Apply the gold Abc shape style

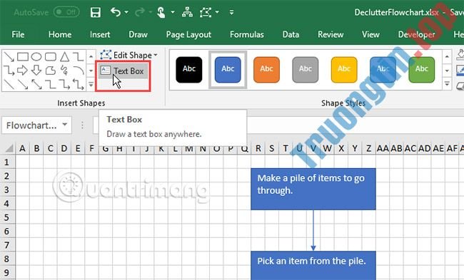(344, 70)
